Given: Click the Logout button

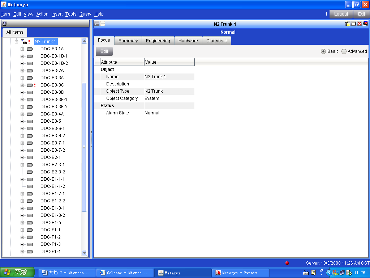Looking at the screenshot, I should 341,14.
